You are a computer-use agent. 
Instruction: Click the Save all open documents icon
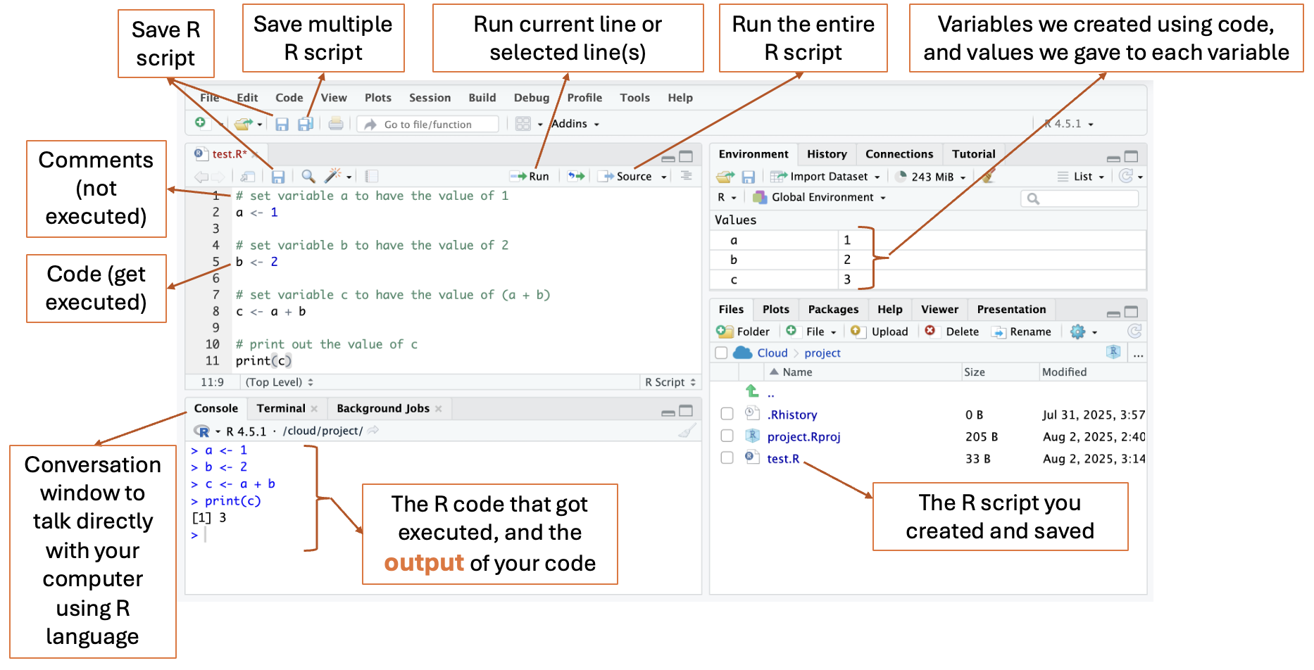(305, 125)
